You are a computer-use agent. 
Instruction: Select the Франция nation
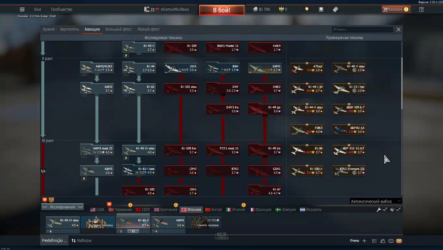(260, 210)
